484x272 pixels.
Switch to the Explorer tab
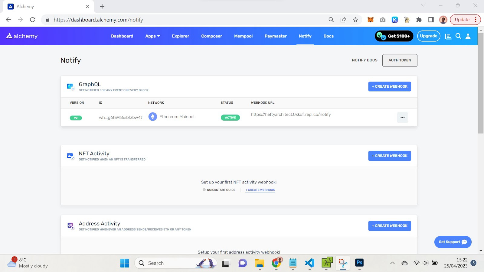180,36
